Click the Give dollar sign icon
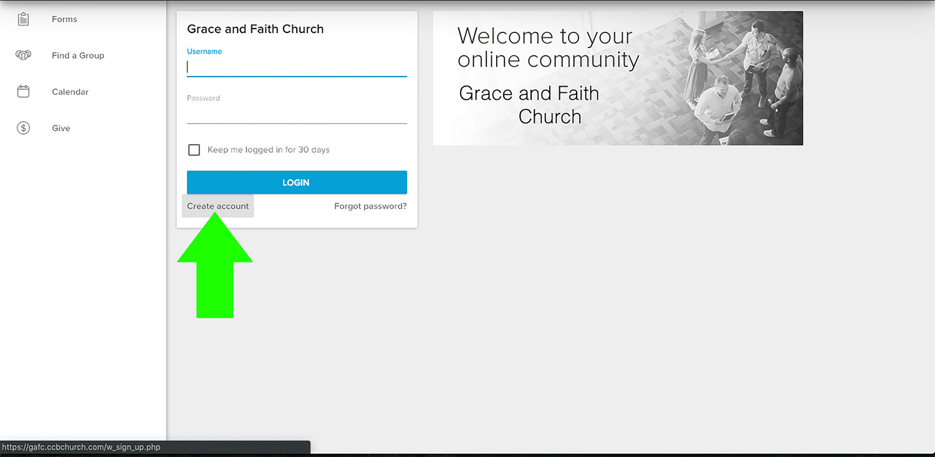This screenshot has height=457, width=935. point(23,128)
